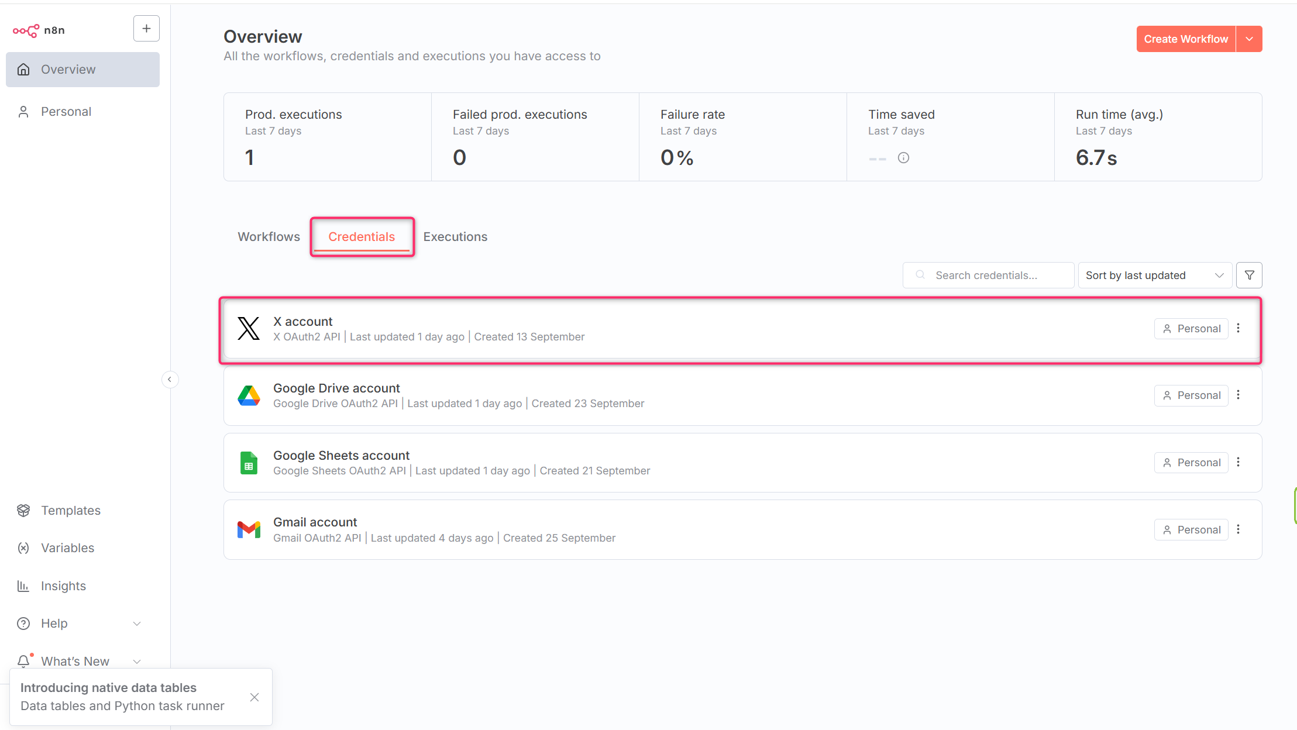Open Gmail account three-dot options menu
The image size is (1297, 730).
tap(1238, 530)
